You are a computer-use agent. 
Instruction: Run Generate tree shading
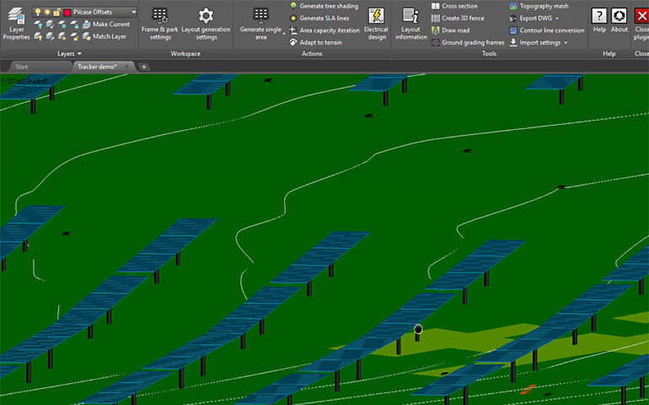pyautogui.click(x=324, y=6)
